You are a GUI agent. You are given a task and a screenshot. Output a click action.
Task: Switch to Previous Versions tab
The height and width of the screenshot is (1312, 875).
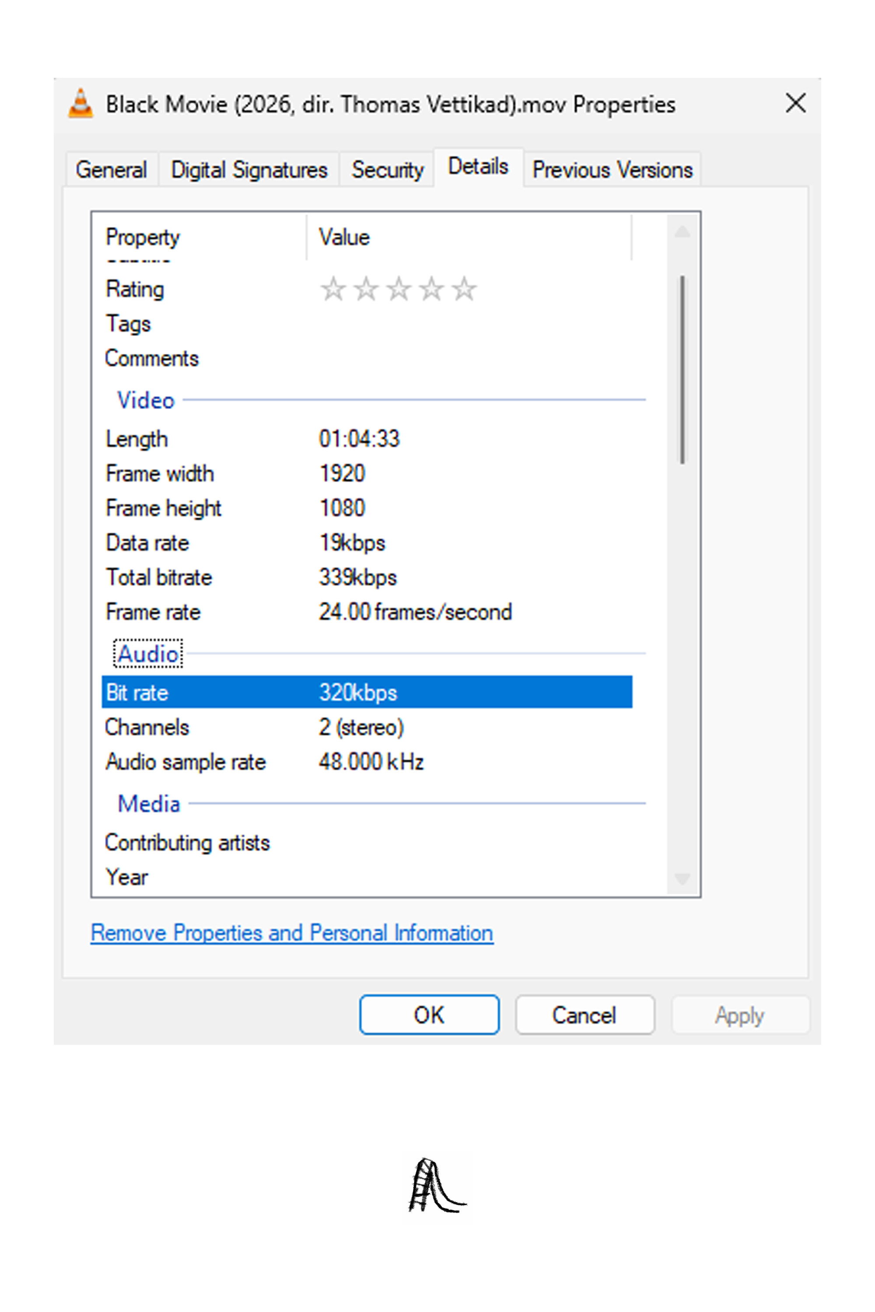[612, 170]
